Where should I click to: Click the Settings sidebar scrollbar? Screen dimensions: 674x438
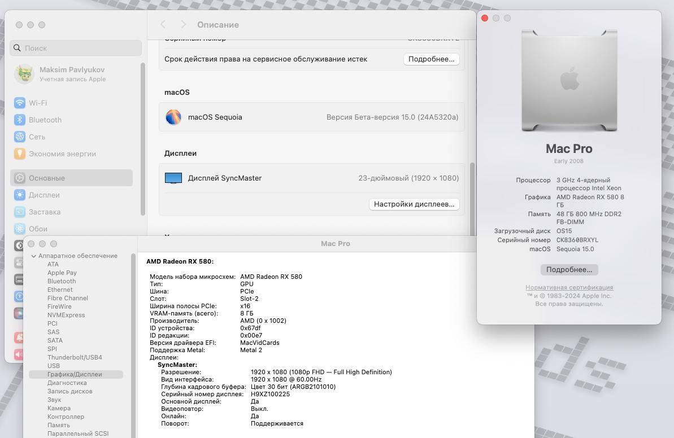coord(143,139)
